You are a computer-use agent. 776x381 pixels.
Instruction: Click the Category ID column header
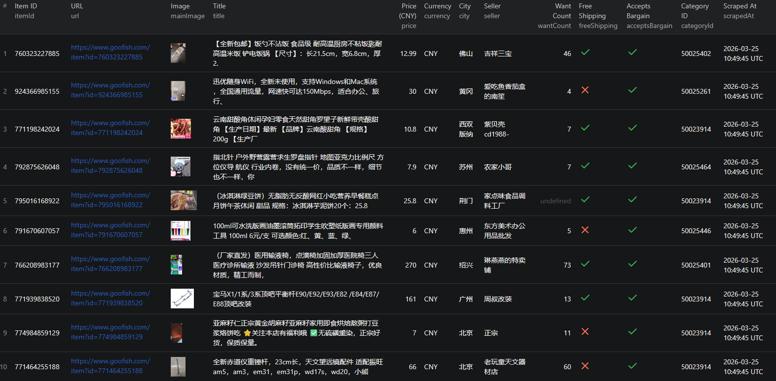click(x=696, y=16)
